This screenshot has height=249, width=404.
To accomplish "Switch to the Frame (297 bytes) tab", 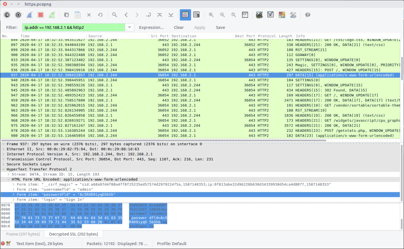I will click(x=22, y=234).
